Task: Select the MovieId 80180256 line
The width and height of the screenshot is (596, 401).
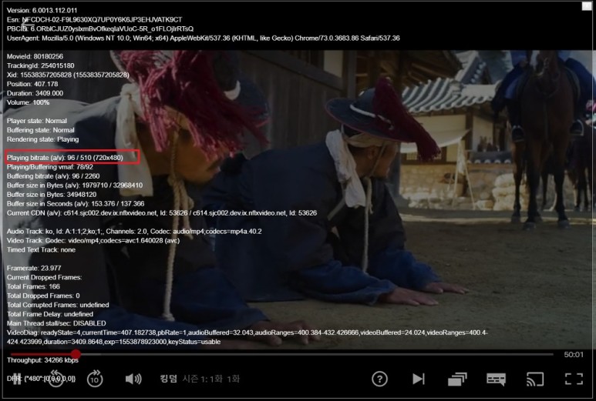Action: pos(35,56)
